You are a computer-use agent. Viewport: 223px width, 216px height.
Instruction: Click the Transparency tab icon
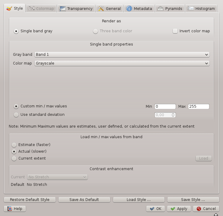point(63,8)
